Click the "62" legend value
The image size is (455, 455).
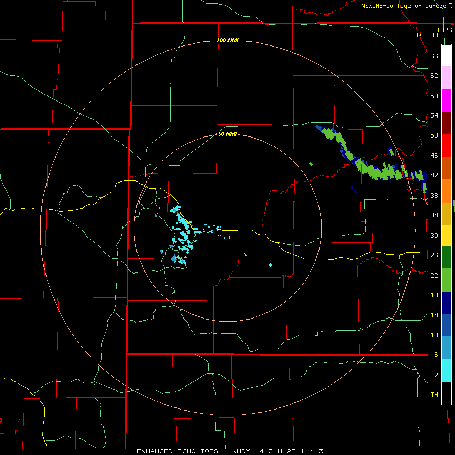(x=434, y=76)
